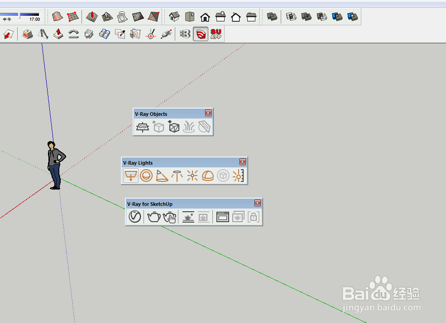This screenshot has height=323, width=446.
Task: Select the standing person figure in viewport
Action: click(x=56, y=165)
